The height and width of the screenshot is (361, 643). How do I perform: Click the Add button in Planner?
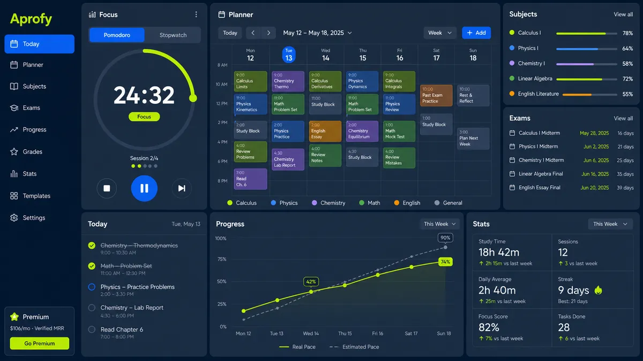pos(476,33)
